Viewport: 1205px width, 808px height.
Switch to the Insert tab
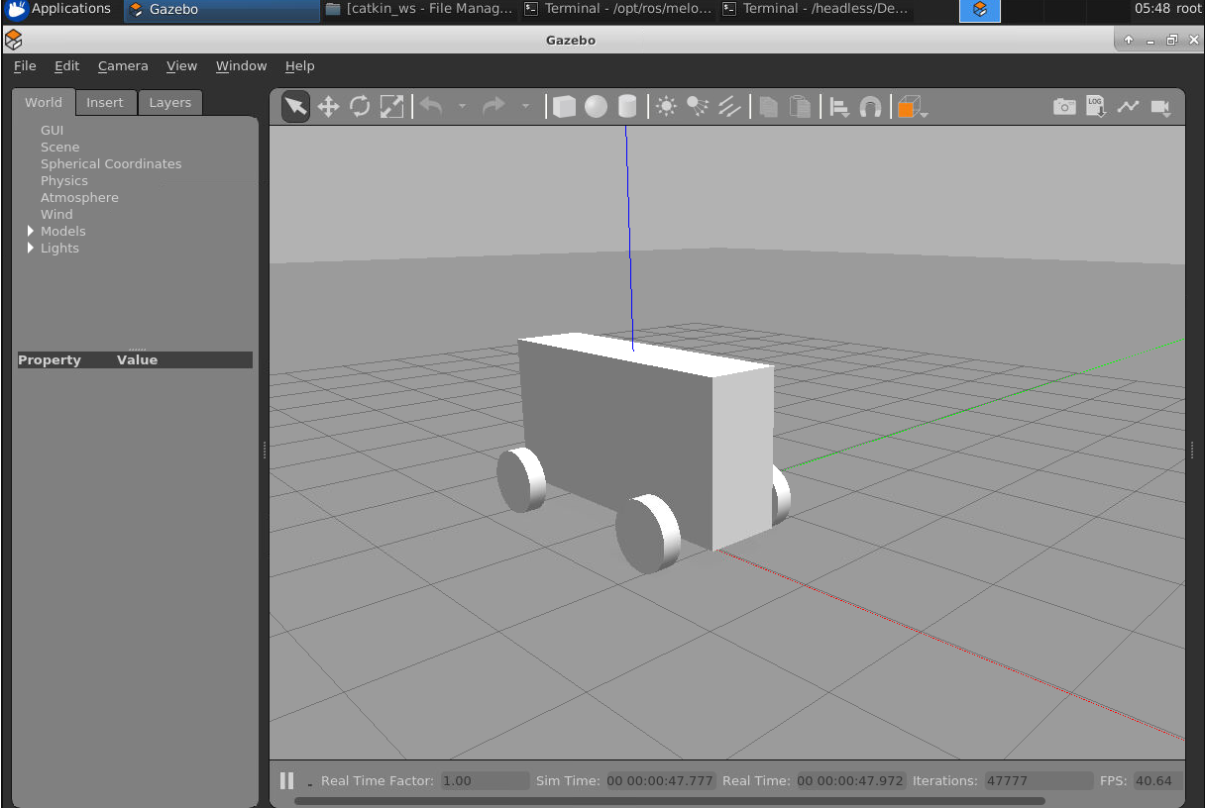tap(105, 102)
